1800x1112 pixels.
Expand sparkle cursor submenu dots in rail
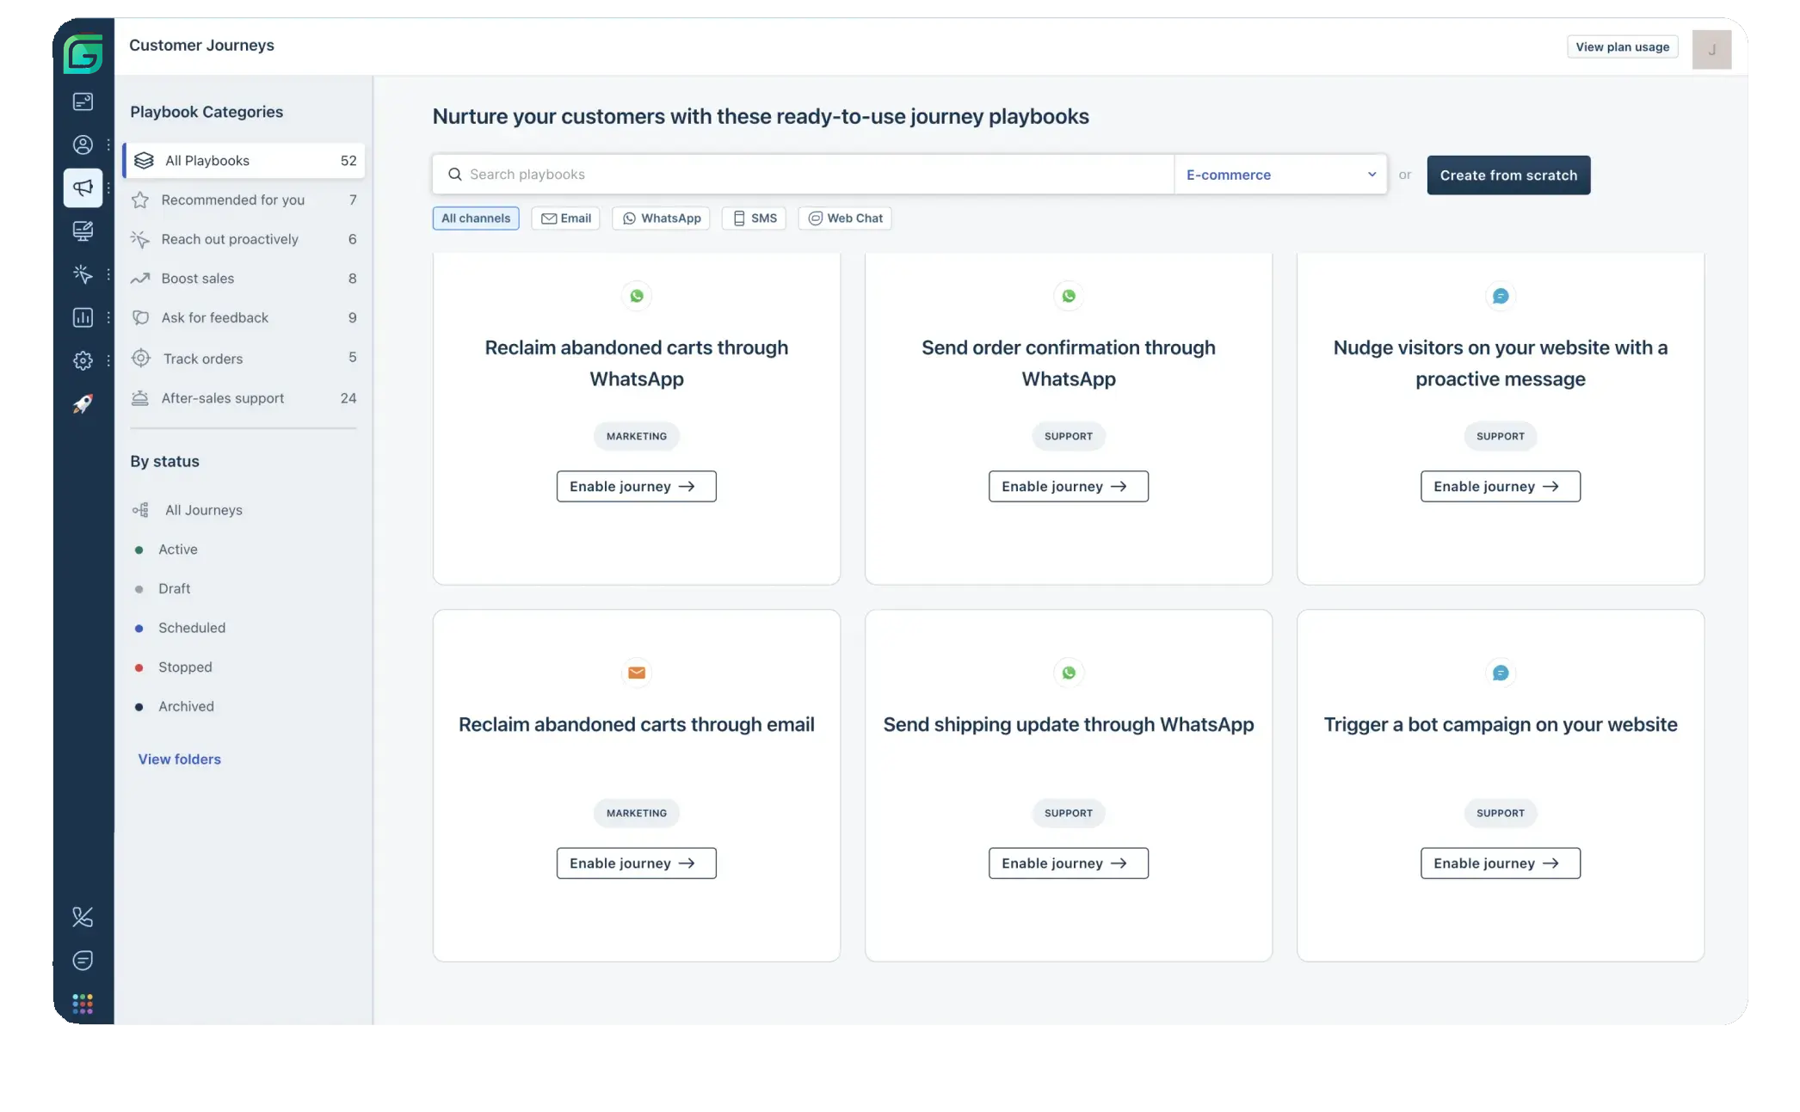point(108,274)
